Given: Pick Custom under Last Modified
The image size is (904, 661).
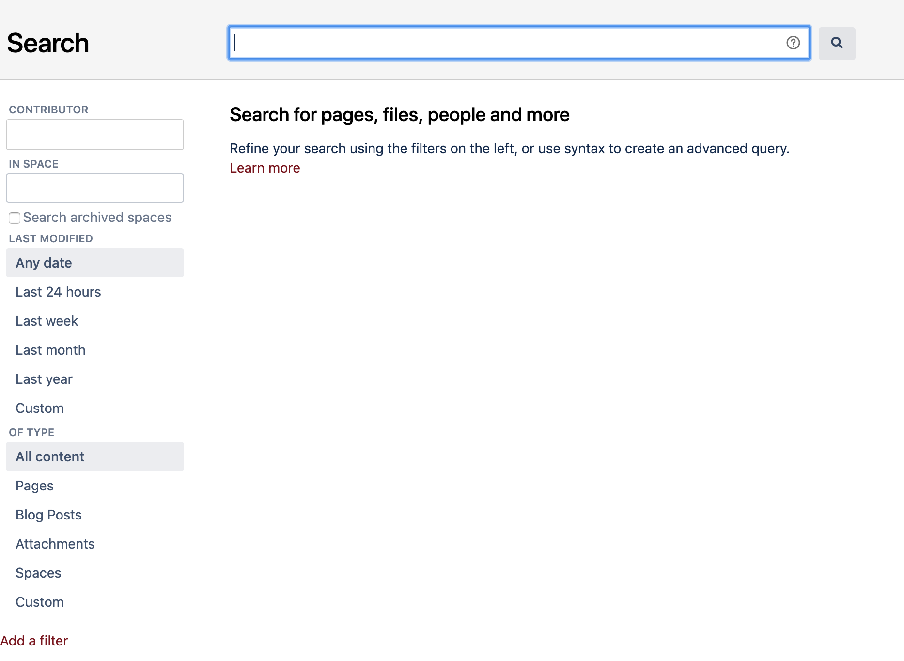Looking at the screenshot, I should [40, 408].
